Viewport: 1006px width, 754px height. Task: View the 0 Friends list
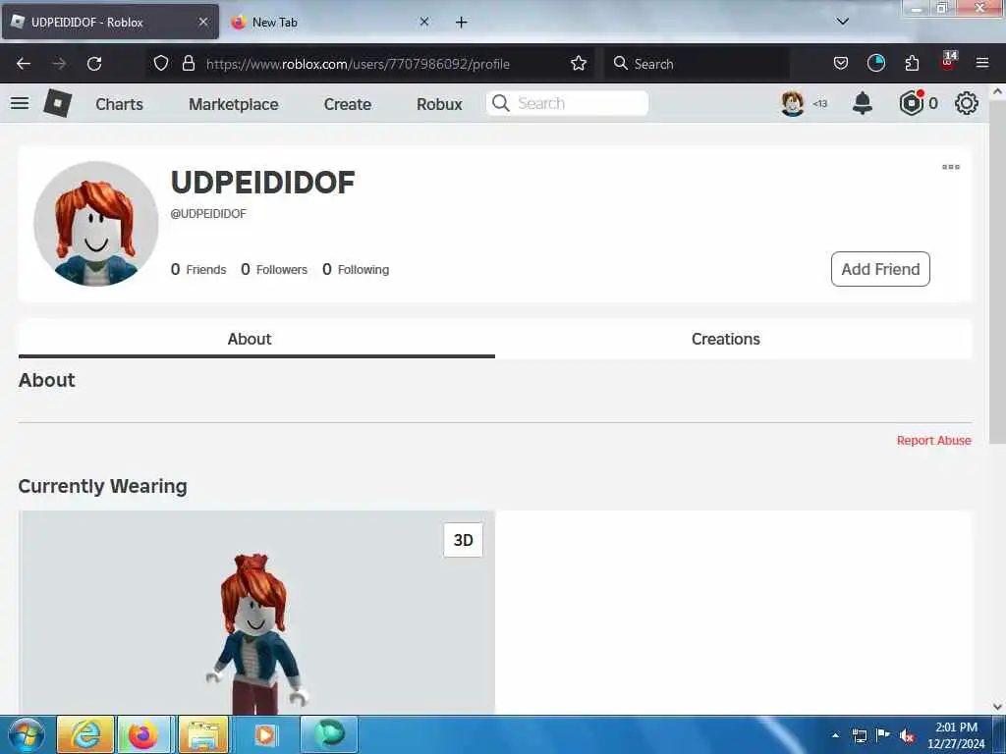[198, 269]
